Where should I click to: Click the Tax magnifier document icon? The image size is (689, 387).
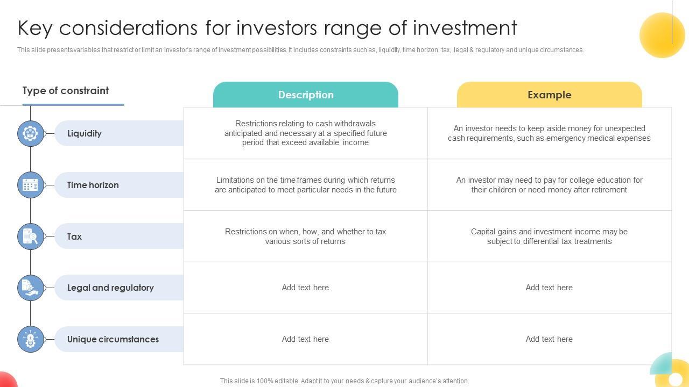(31, 236)
